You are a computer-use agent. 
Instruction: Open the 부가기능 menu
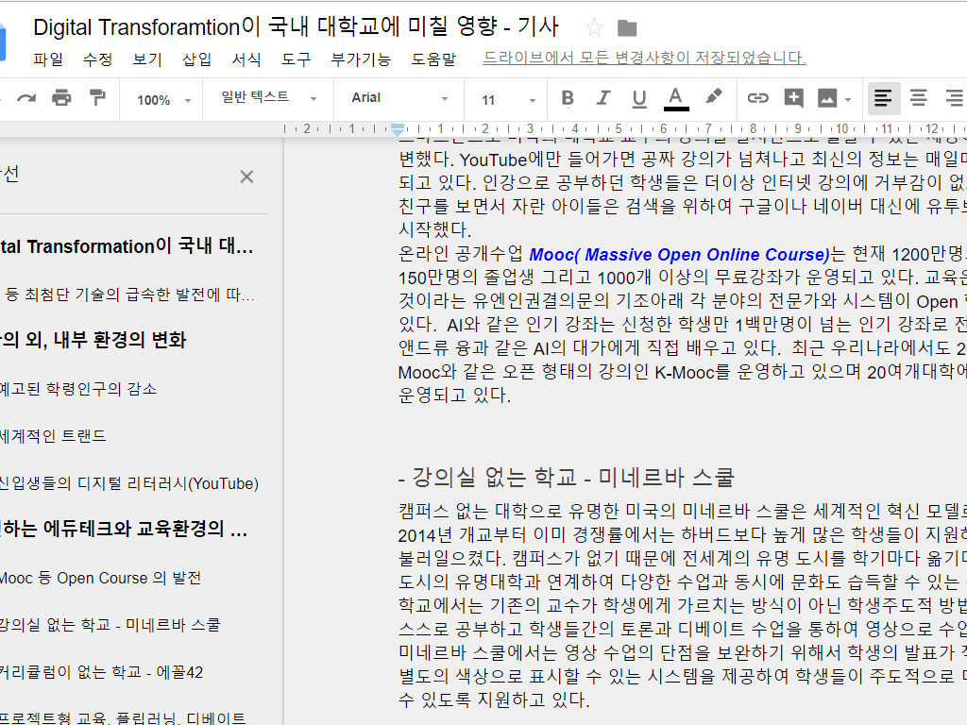pyautogui.click(x=361, y=59)
